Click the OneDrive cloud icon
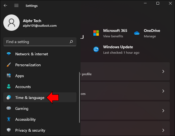This screenshot has width=175, height=136. pyautogui.click(x=137, y=33)
